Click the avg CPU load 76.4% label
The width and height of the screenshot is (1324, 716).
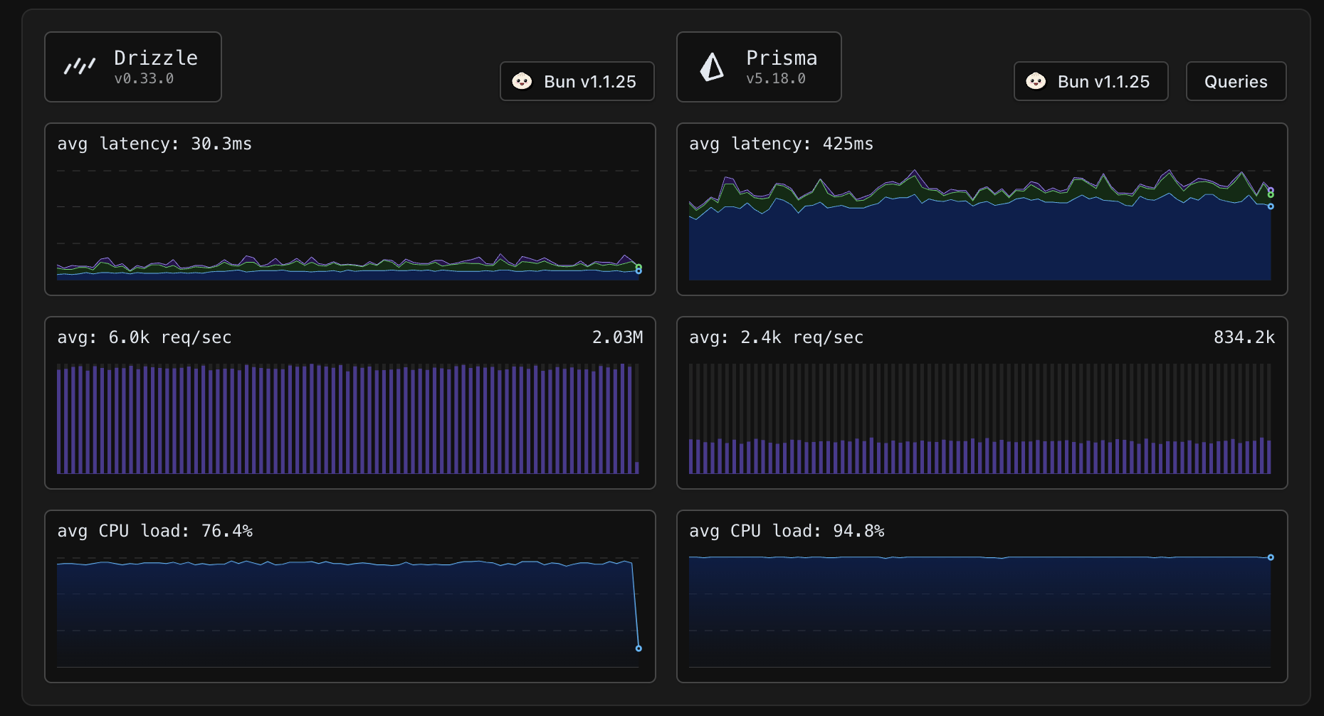155,531
